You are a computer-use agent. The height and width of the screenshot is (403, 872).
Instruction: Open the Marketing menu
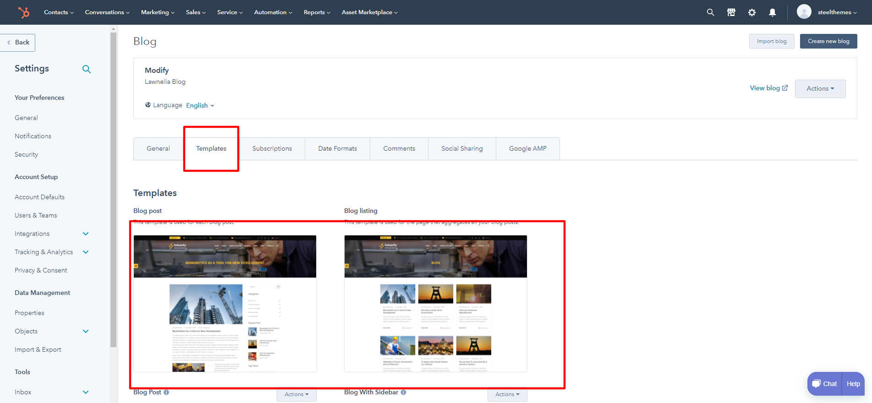click(x=158, y=12)
